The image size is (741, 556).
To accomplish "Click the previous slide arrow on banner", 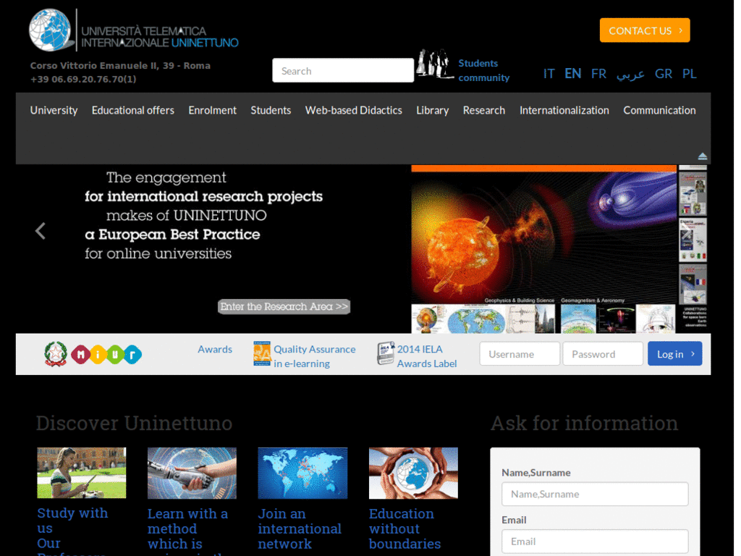I will tap(41, 231).
